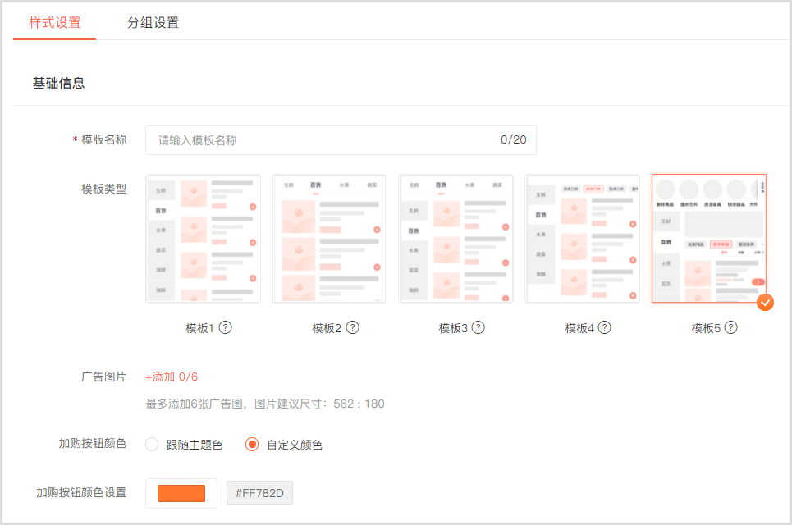This screenshot has width=792, height=525.
Task: Click the 模板5 text label
Action: [x=705, y=328]
